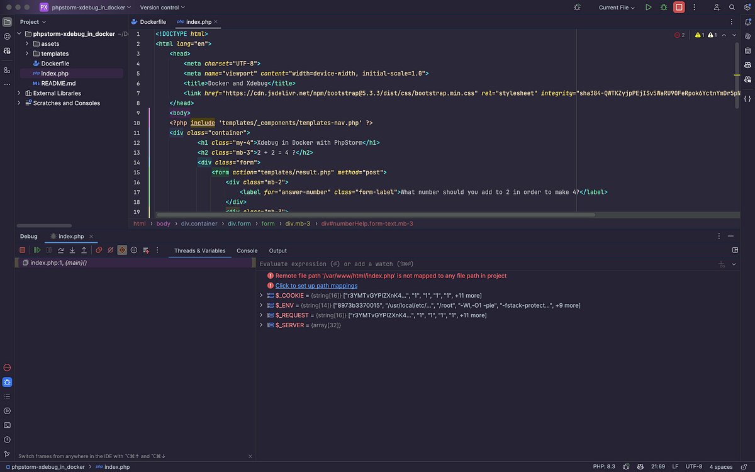The image size is (755, 472).
Task: Click the Step Out icon
Action: coord(84,250)
